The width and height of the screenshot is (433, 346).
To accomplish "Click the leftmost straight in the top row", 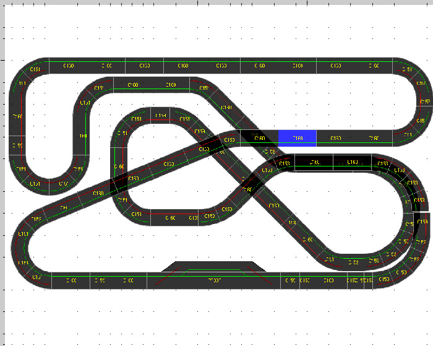I will tap(68, 65).
